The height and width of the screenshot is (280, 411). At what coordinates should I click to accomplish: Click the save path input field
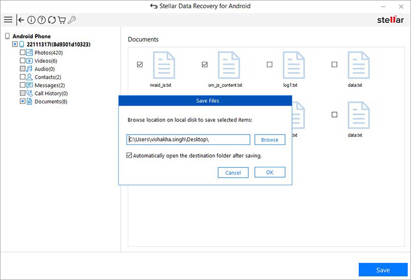point(188,139)
